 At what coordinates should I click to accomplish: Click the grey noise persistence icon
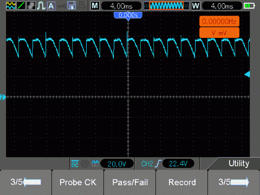click(x=31, y=5)
